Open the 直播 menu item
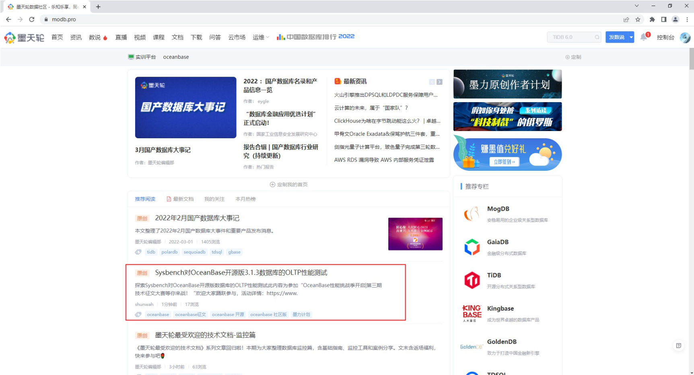The width and height of the screenshot is (694, 375). 121,37
